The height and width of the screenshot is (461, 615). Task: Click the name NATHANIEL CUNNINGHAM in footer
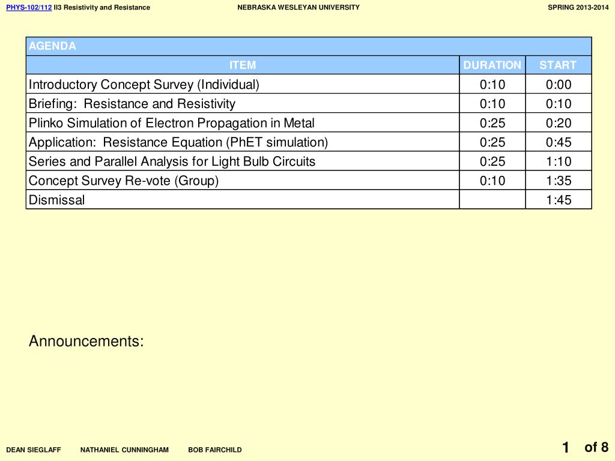tap(124, 450)
